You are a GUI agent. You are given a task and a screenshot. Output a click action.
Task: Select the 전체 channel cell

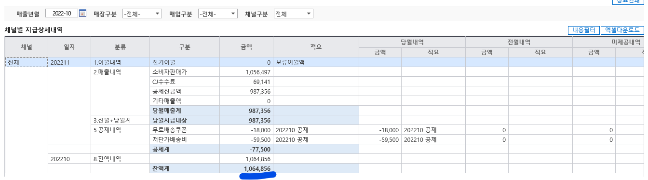tap(27, 62)
